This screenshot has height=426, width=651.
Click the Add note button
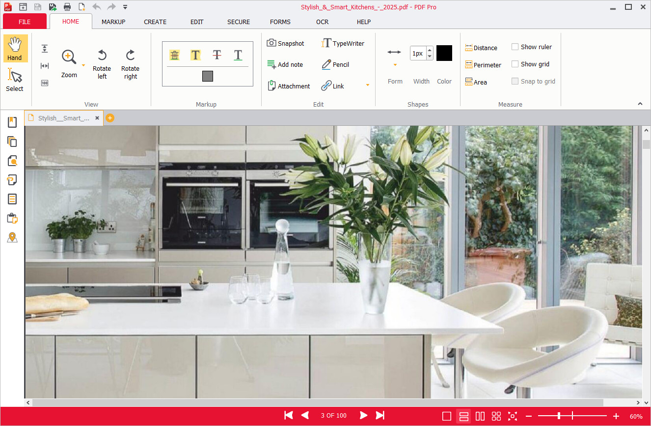285,64
